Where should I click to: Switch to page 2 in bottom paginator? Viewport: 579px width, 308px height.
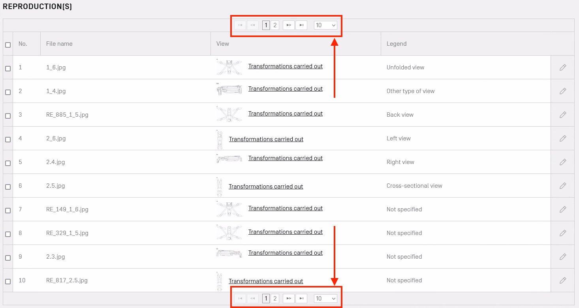click(275, 299)
